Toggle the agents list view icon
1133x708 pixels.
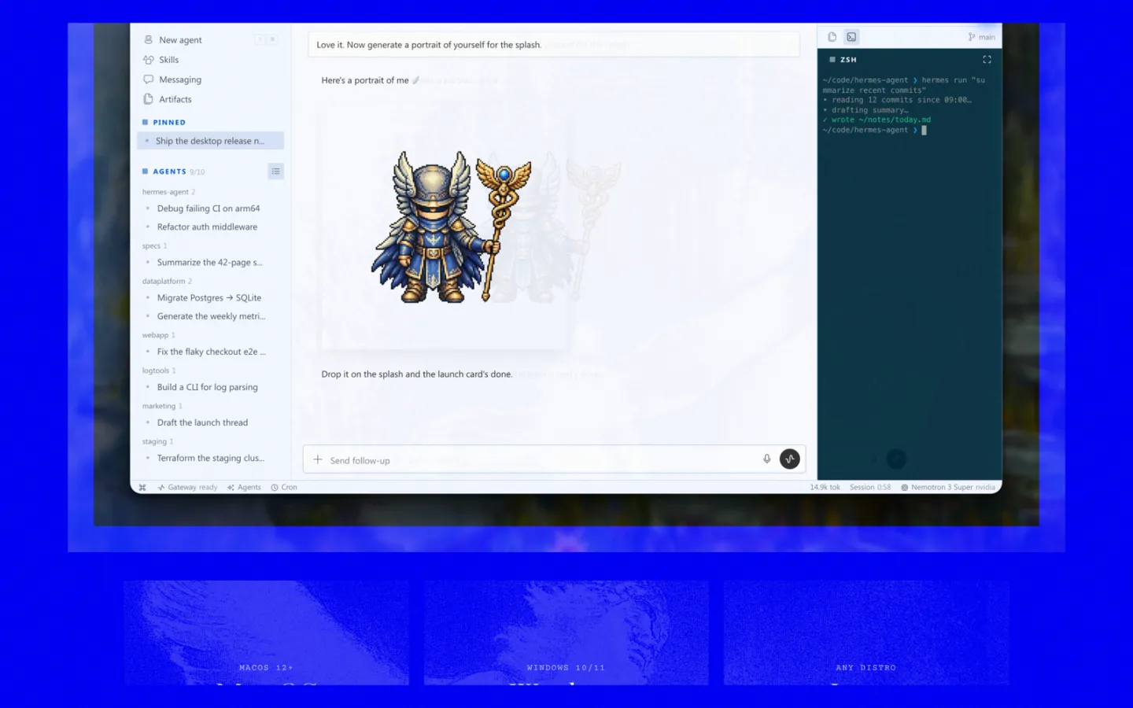pos(275,171)
